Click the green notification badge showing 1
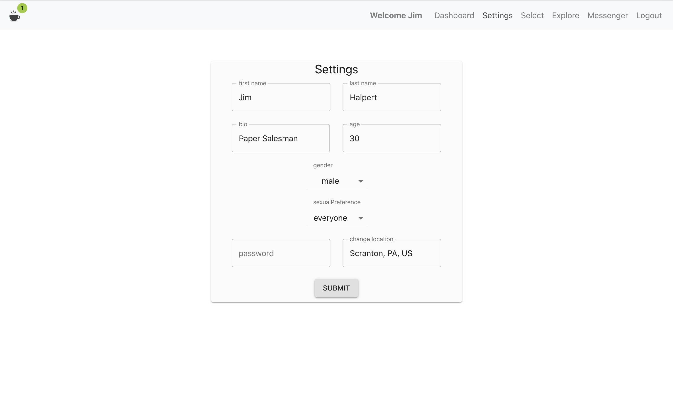 [x=22, y=8]
